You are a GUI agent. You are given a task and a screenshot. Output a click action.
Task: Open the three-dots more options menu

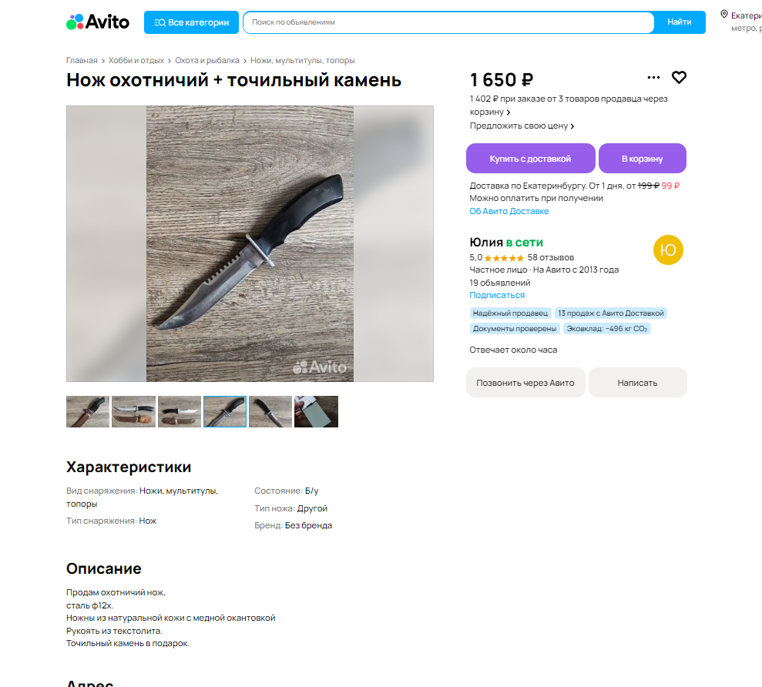point(653,77)
